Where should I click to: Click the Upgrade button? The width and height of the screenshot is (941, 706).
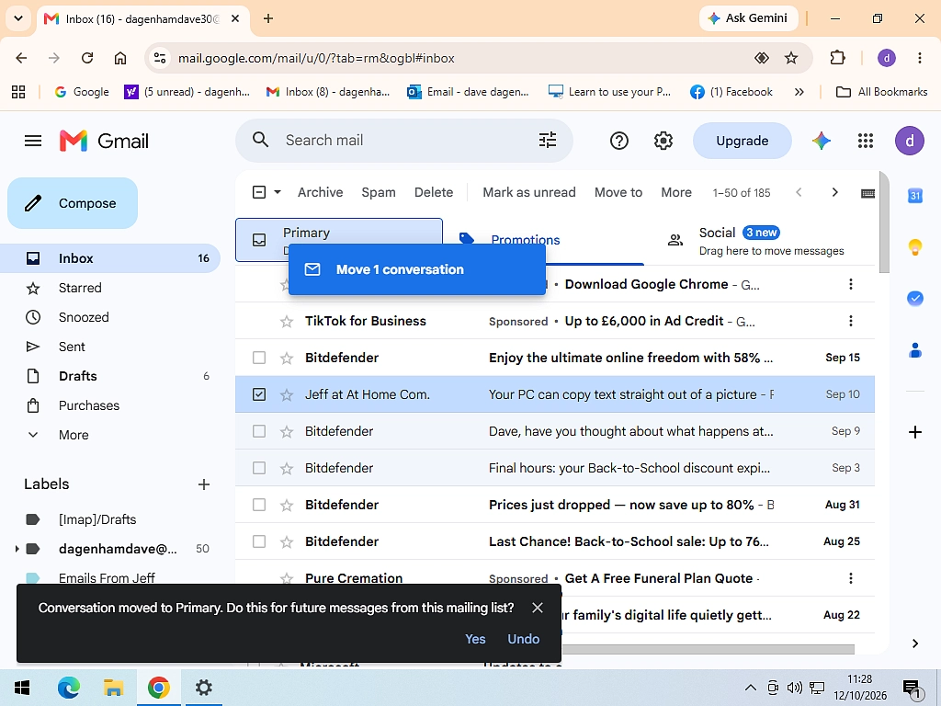tap(742, 141)
